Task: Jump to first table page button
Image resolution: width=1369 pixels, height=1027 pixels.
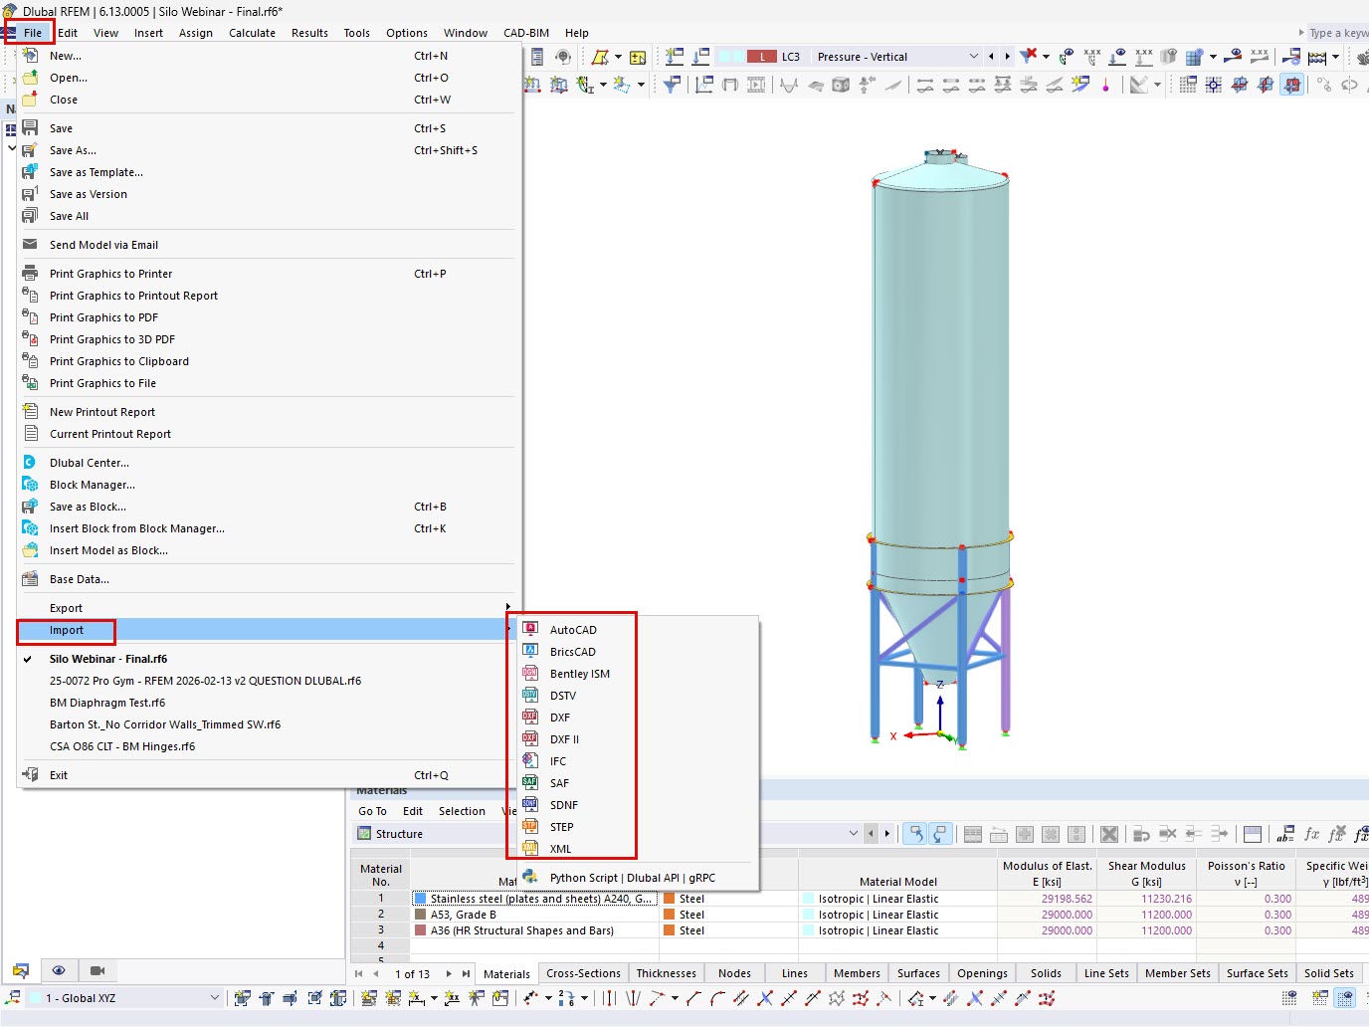Action: [359, 973]
